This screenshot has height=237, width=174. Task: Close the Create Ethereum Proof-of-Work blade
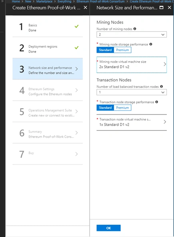pyautogui.click(x=86, y=8)
